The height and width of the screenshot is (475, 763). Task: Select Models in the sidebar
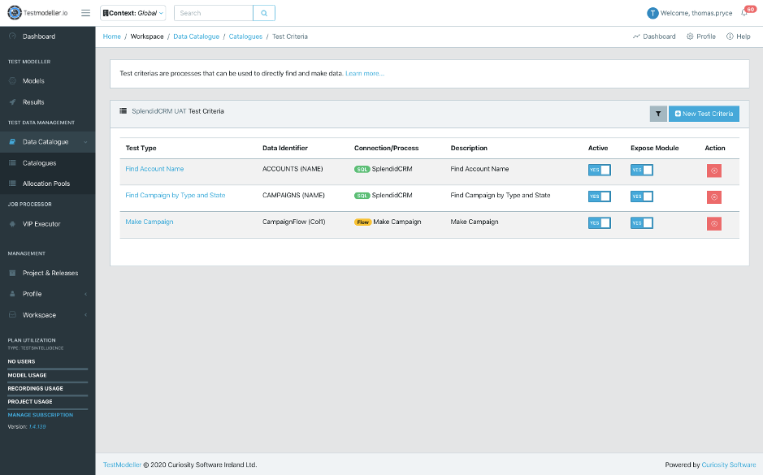33,81
